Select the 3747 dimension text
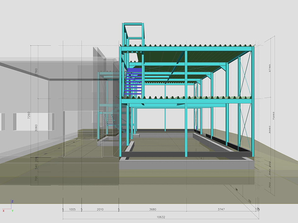The width and height of the screenshot is (298, 223). coord(221,209)
